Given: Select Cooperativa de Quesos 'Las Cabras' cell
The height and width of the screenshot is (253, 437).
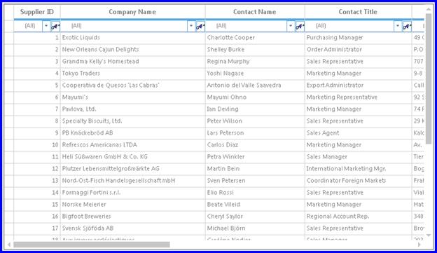Looking at the screenshot, I should (132, 86).
